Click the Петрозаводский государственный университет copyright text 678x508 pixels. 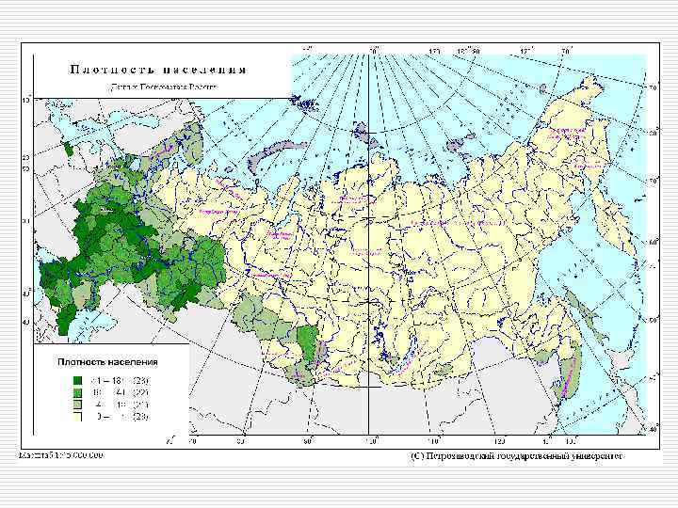517,456
